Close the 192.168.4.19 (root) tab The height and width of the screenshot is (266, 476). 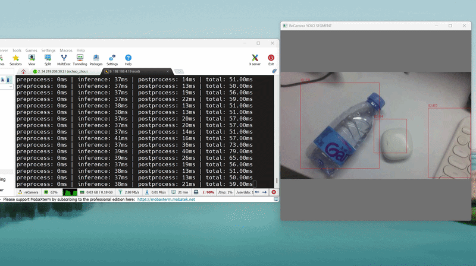(x=168, y=71)
